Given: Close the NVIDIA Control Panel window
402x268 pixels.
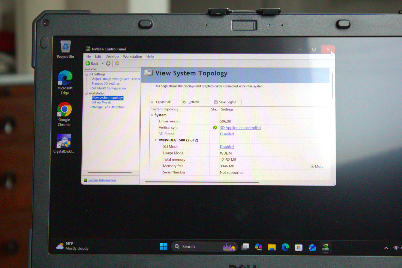Looking at the screenshot, I should click(328, 49).
